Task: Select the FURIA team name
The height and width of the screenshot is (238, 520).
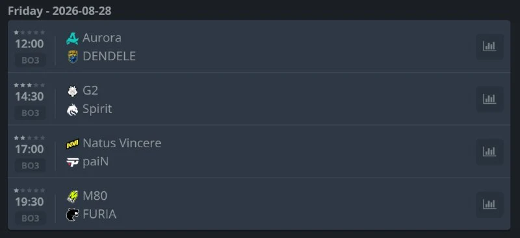Action: tap(99, 214)
